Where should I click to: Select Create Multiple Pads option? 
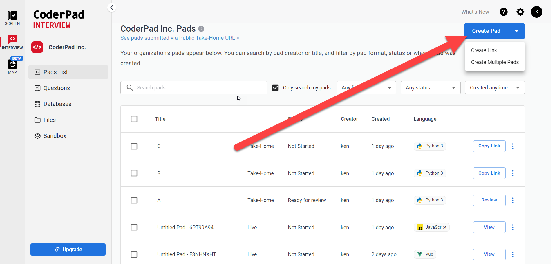pos(495,62)
